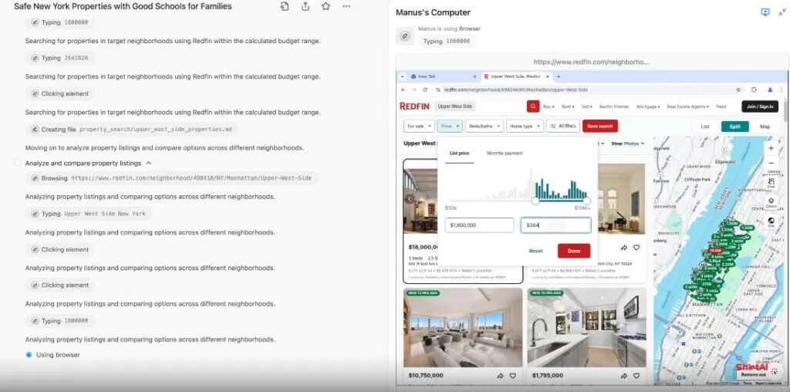The image size is (790, 392).
Task: Share the $1,795,000 listing
Action: (623, 376)
